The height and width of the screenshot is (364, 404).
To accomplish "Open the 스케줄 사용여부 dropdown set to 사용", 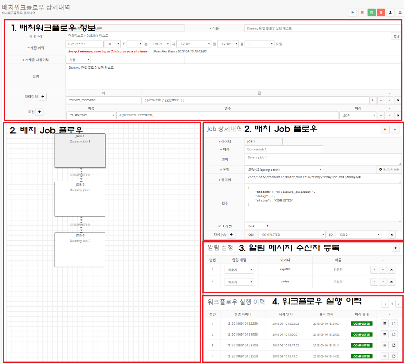I will click(78, 60).
